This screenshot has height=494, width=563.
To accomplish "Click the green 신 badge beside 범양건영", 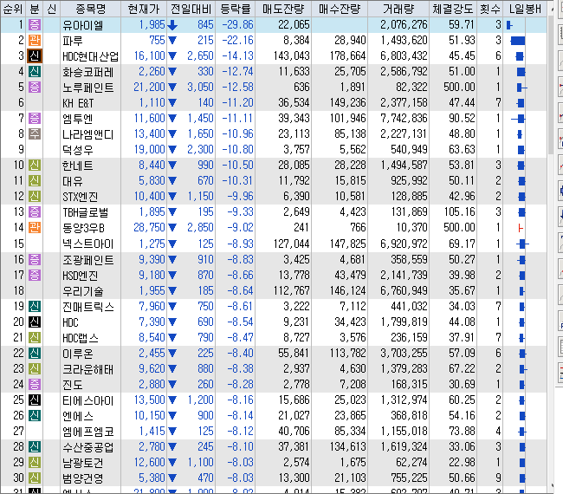I will point(35,478).
